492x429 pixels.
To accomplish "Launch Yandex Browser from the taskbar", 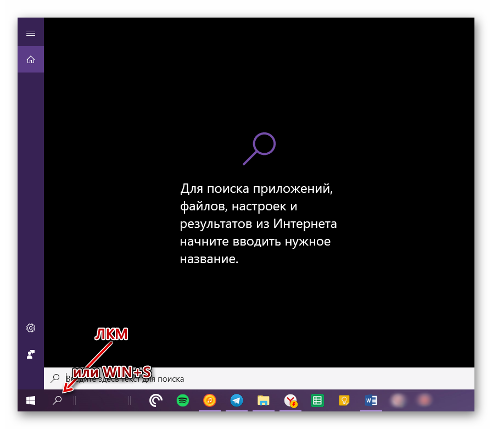I will tap(290, 401).
